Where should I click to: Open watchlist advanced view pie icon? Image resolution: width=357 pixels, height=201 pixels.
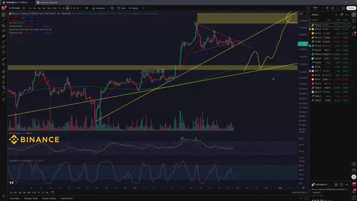point(342,15)
